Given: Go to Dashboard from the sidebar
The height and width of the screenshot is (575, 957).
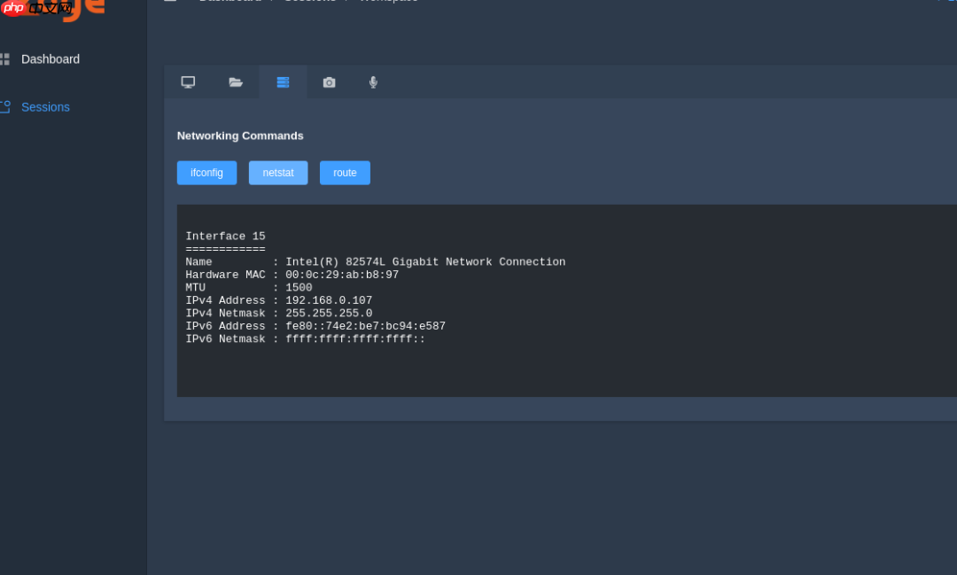Looking at the screenshot, I should click(51, 59).
